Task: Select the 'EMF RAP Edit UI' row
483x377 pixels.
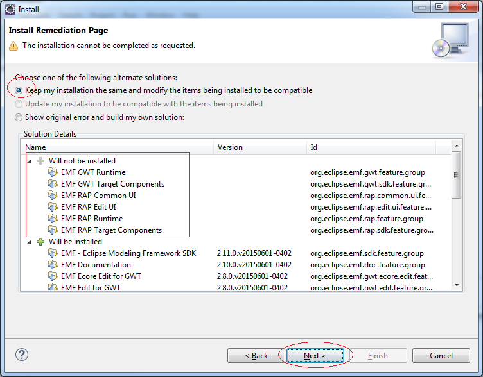Action: tap(236, 207)
